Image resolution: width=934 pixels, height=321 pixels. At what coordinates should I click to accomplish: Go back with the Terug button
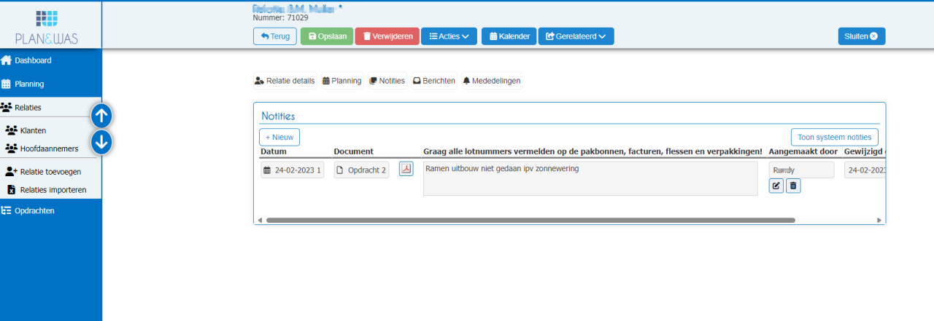pos(275,36)
